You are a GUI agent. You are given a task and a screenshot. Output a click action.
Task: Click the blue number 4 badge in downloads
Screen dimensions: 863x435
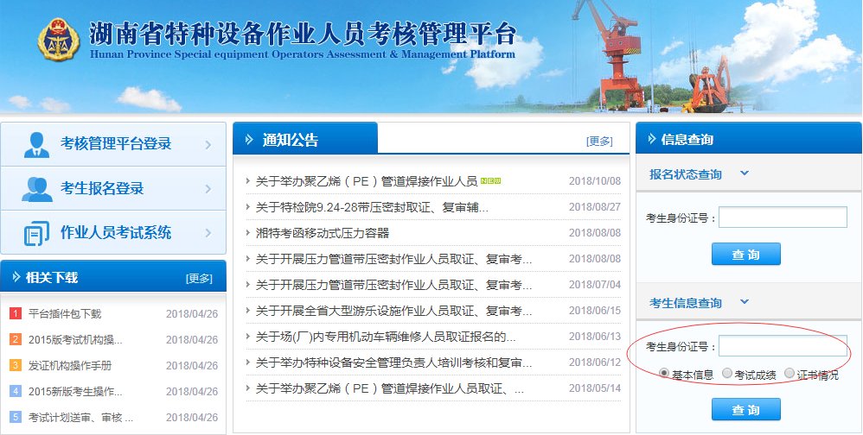tap(15, 392)
